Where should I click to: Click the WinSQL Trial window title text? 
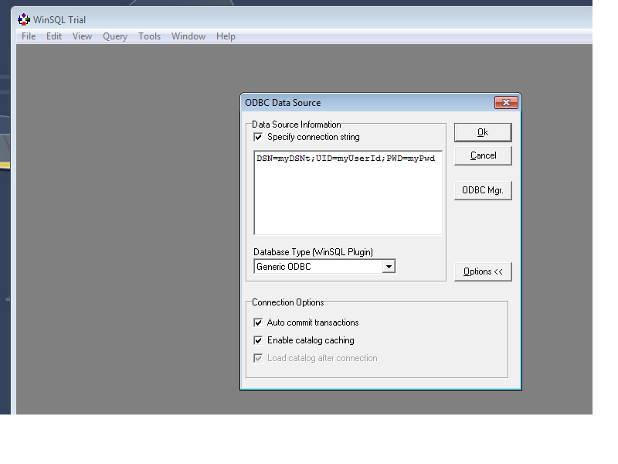click(x=59, y=20)
